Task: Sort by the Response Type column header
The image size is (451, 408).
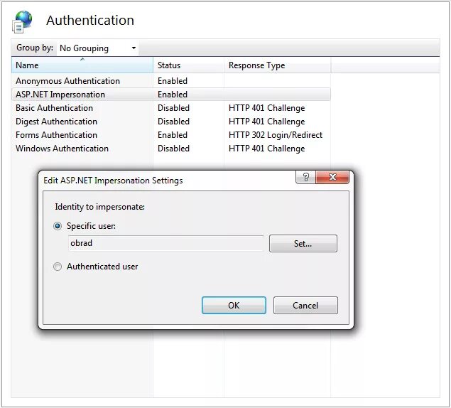Action: [x=277, y=65]
